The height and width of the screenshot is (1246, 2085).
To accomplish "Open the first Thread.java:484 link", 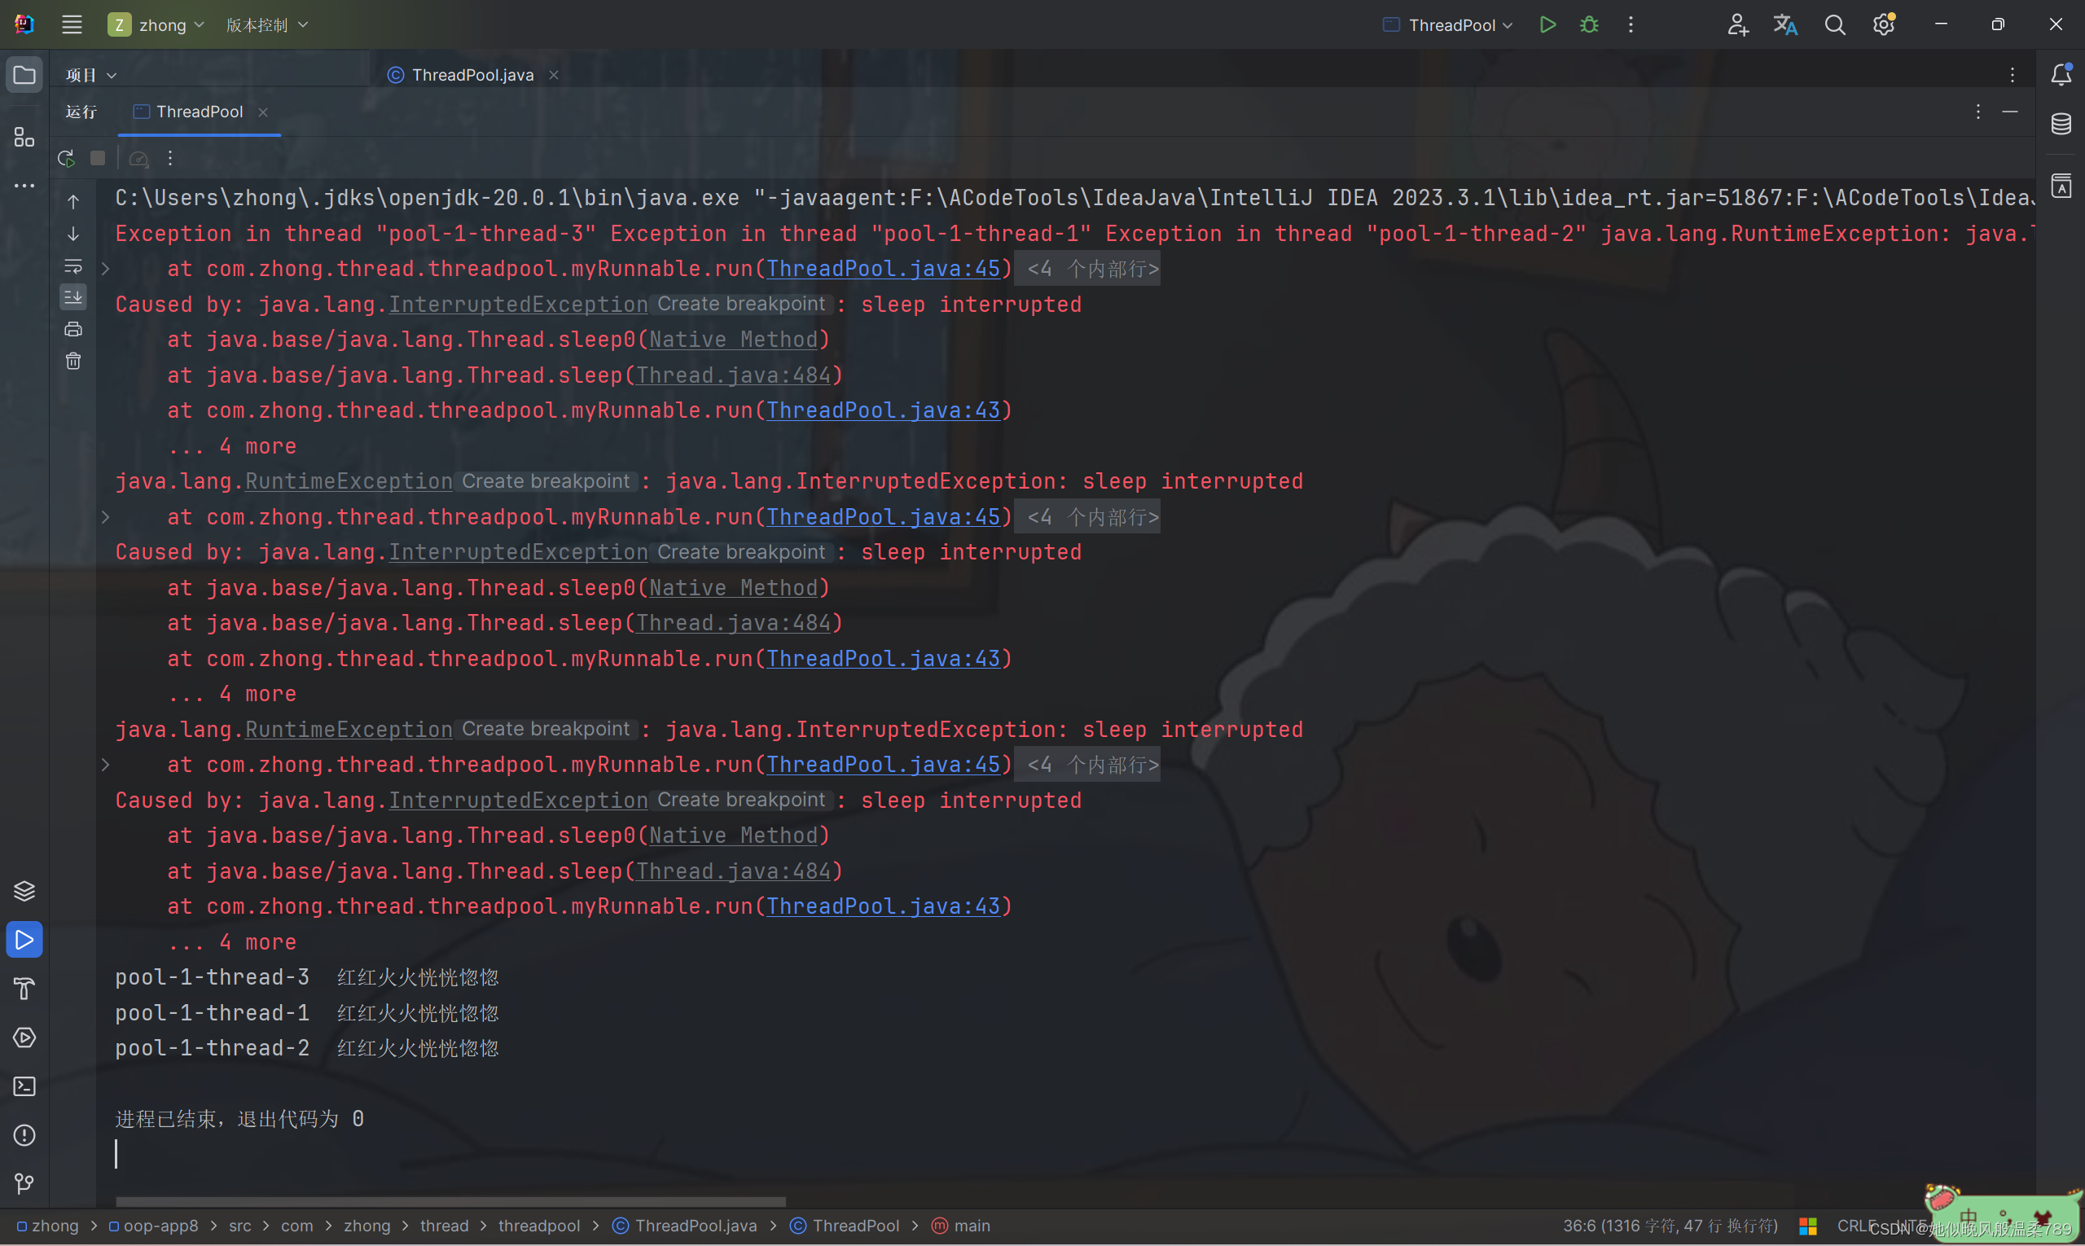I will [x=733, y=375].
